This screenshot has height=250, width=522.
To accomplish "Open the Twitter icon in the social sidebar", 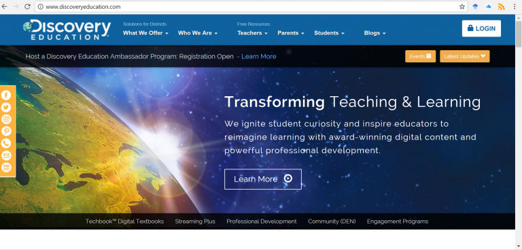I will 6,107.
